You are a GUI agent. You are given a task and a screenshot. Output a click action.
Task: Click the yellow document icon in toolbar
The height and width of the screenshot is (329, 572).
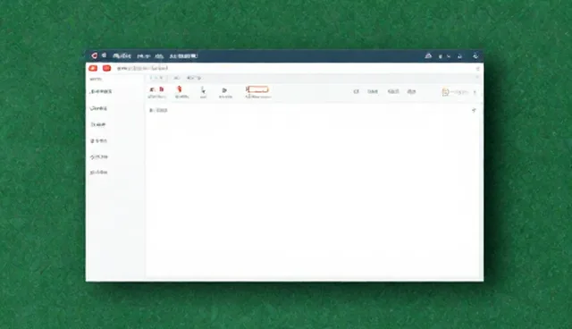[x=445, y=92]
